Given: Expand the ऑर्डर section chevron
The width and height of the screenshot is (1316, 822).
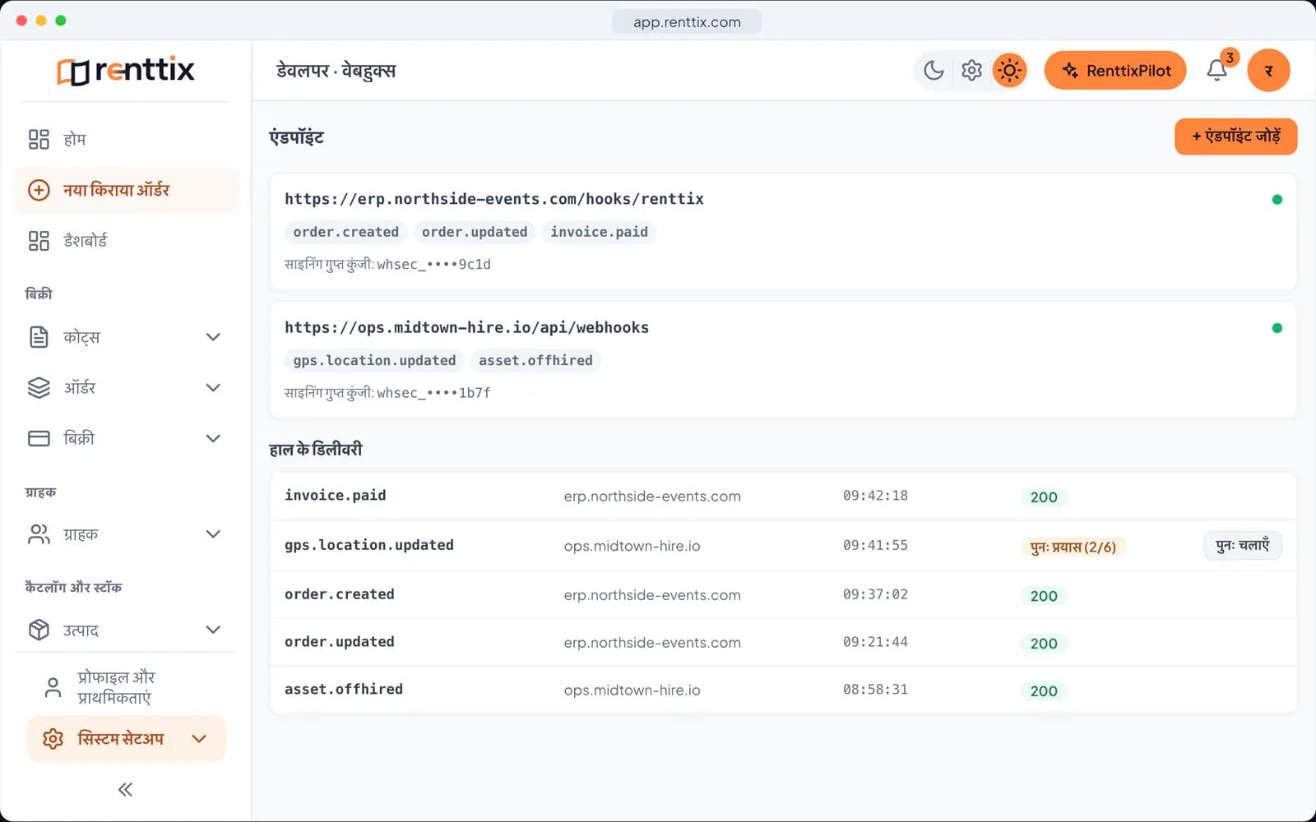Looking at the screenshot, I should (x=213, y=387).
